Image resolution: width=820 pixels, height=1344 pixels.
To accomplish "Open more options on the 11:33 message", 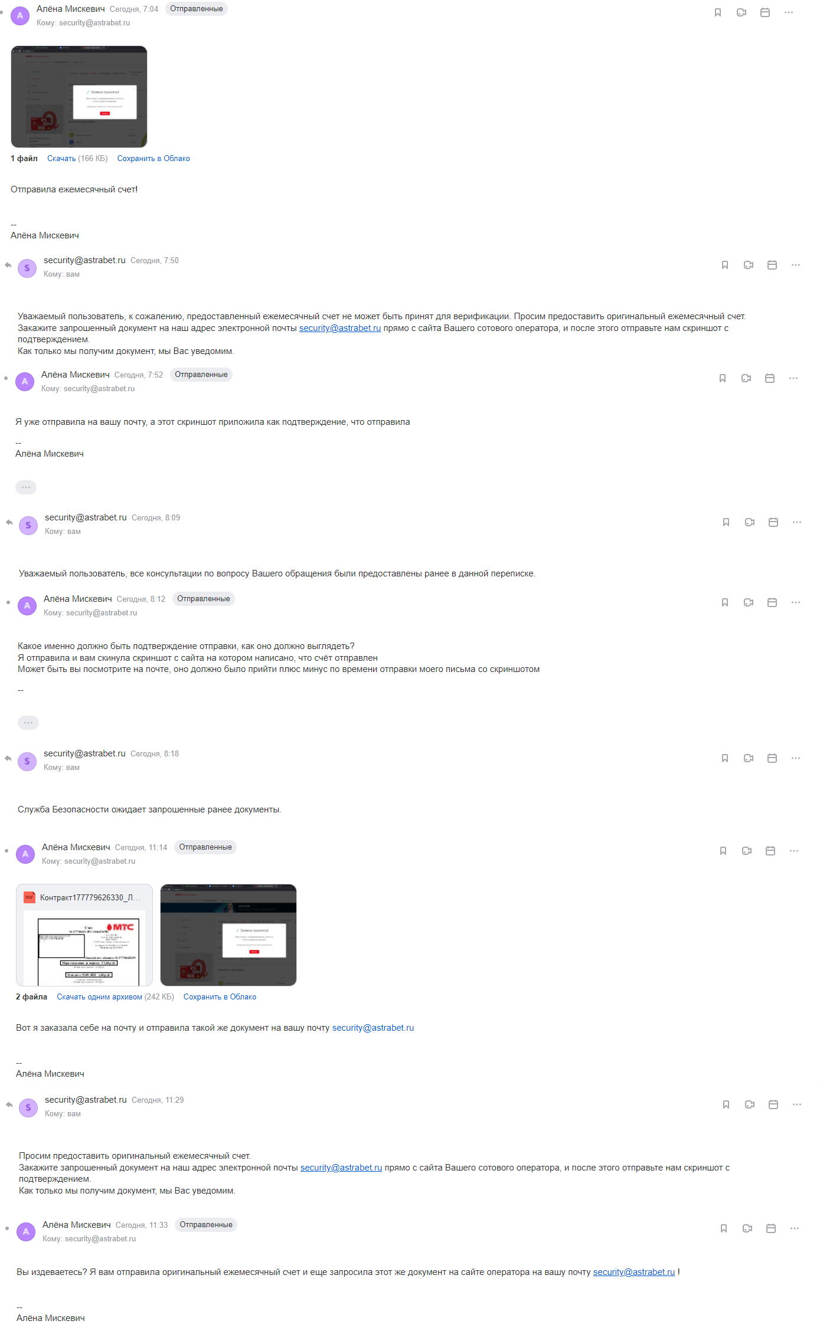I will (795, 1228).
